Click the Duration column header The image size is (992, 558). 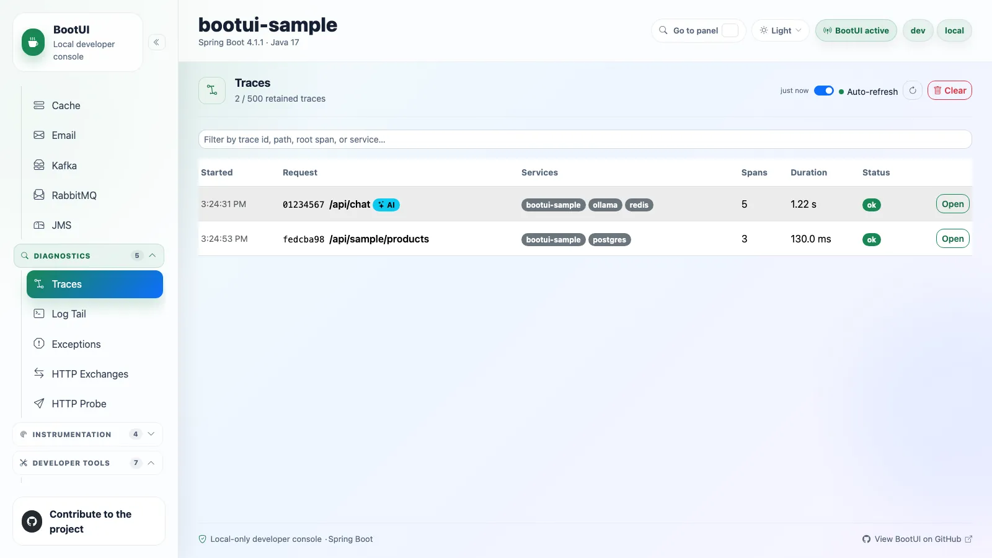coord(808,172)
